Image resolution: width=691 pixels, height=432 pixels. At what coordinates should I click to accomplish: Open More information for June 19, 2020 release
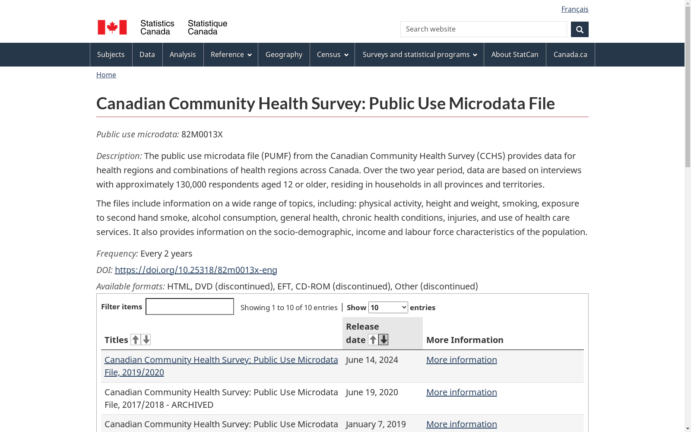point(462,392)
